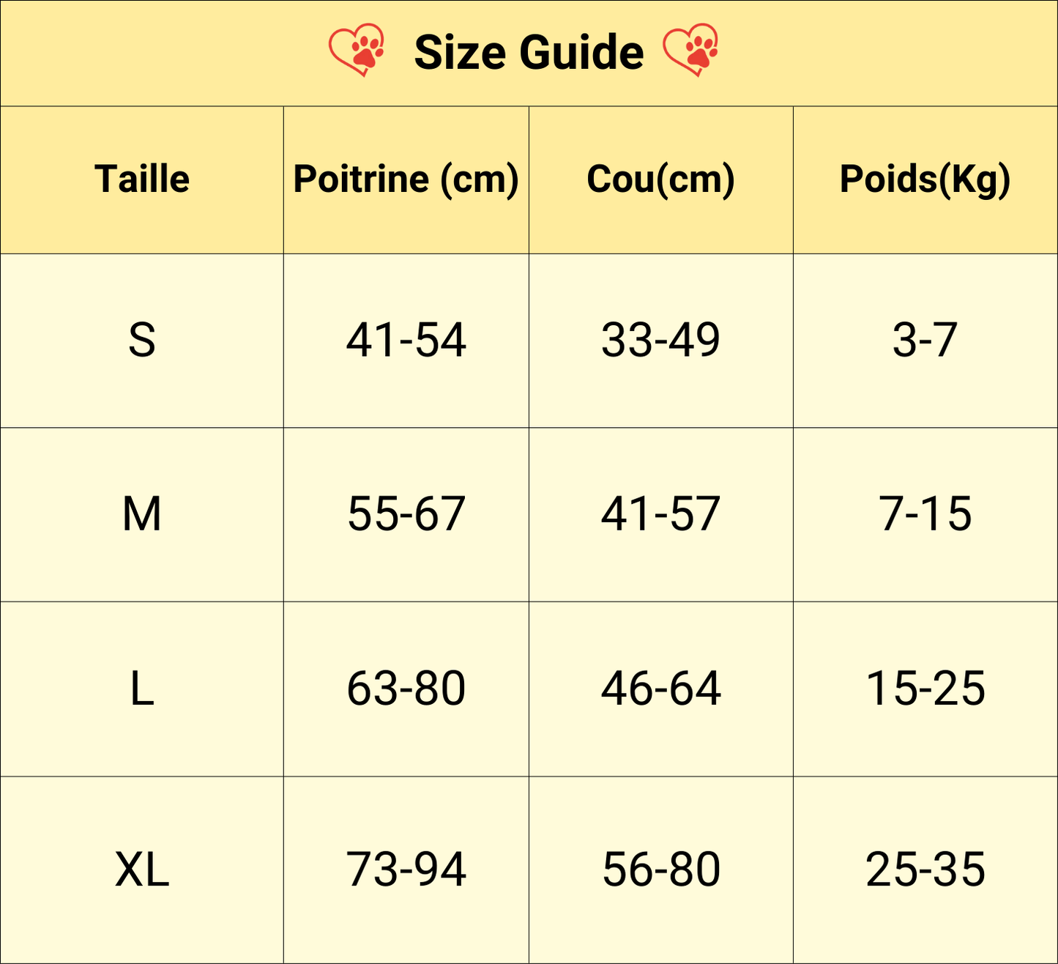Screen dimensions: 1058x964
Task: Click the left paw heart icon
Action: [357, 51]
